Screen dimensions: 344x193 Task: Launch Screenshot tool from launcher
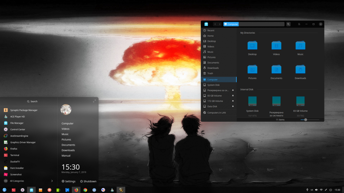29,174
